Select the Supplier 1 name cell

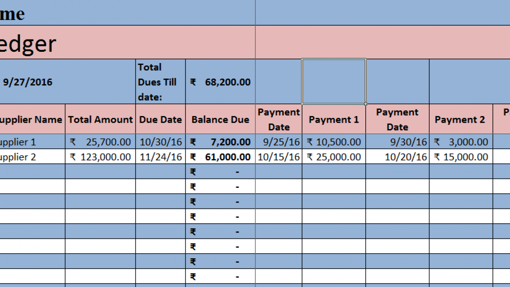click(32, 142)
